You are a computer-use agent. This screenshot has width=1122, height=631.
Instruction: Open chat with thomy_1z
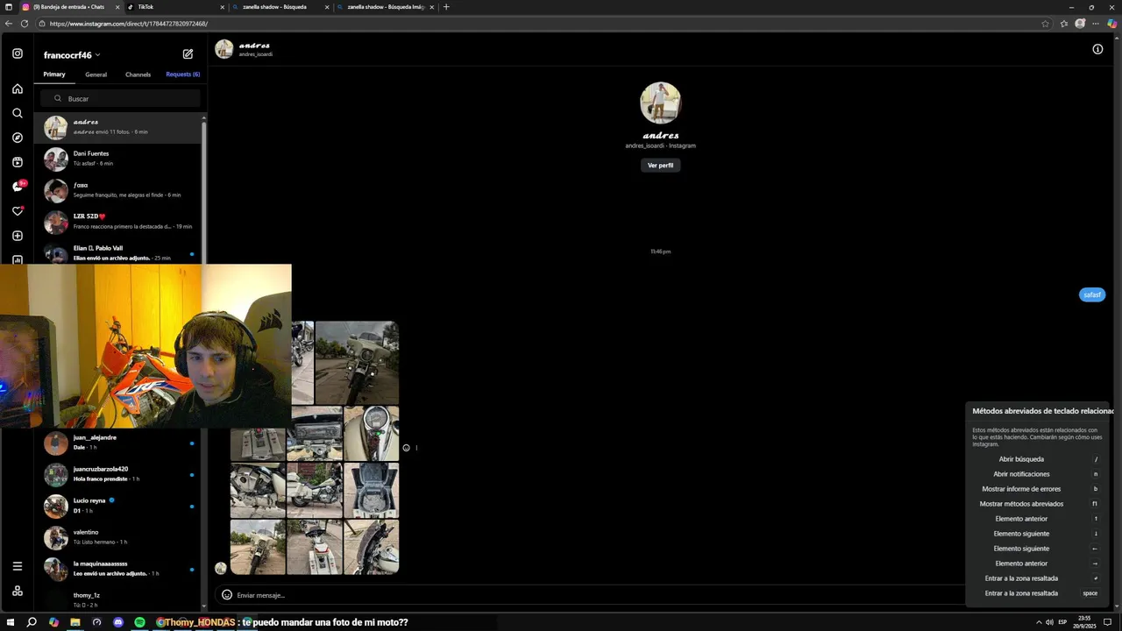click(118, 599)
